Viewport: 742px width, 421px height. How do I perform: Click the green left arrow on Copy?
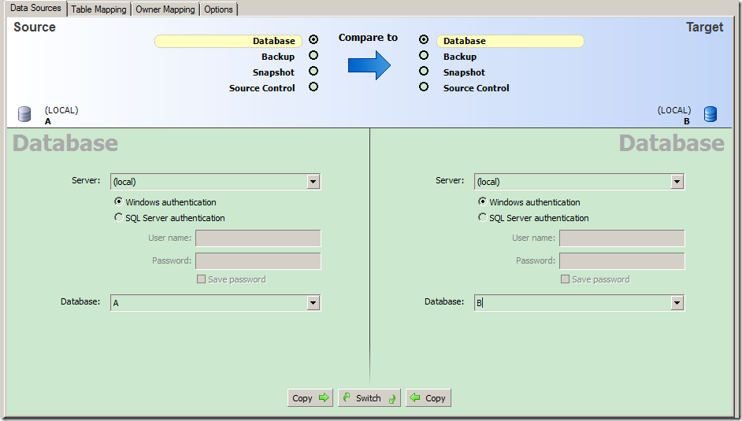(415, 397)
